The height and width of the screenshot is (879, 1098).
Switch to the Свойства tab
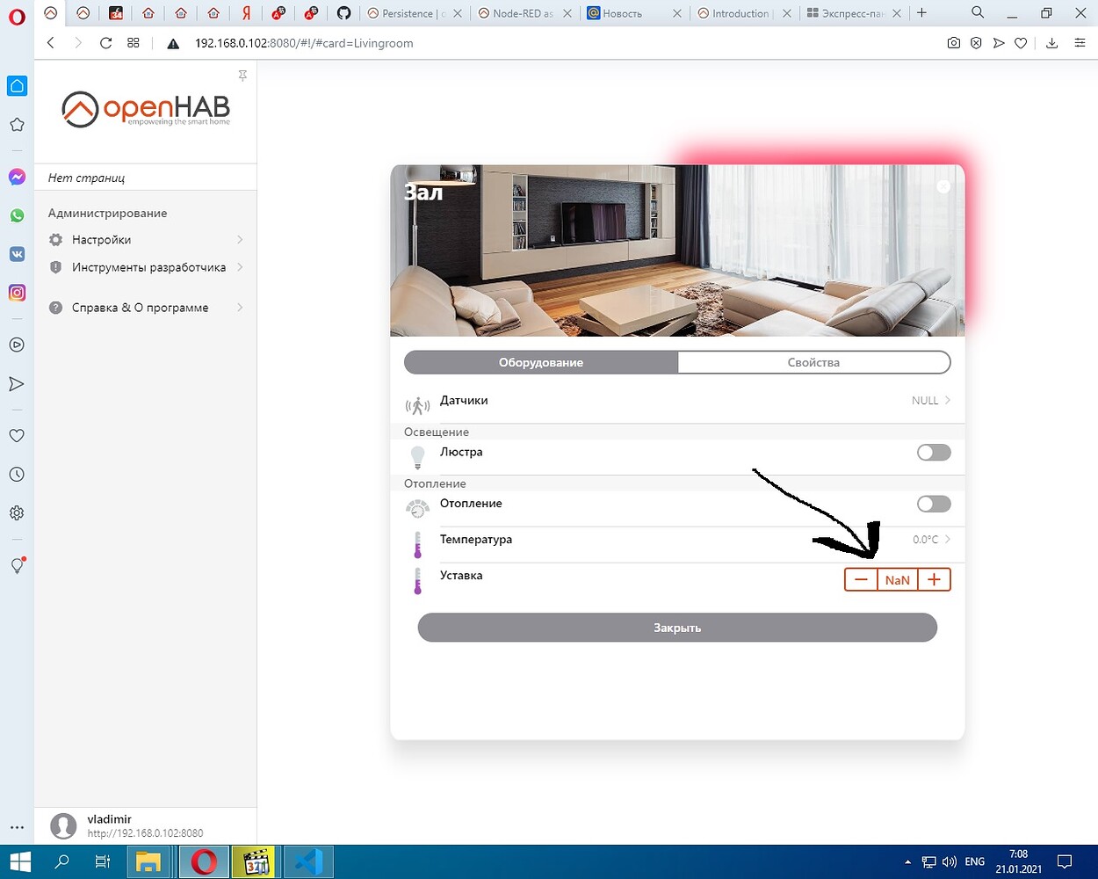(x=813, y=362)
